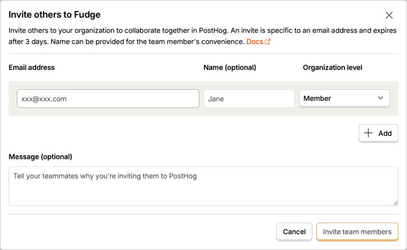Click the Message (optional) label
The image size is (407, 250).
point(41,157)
